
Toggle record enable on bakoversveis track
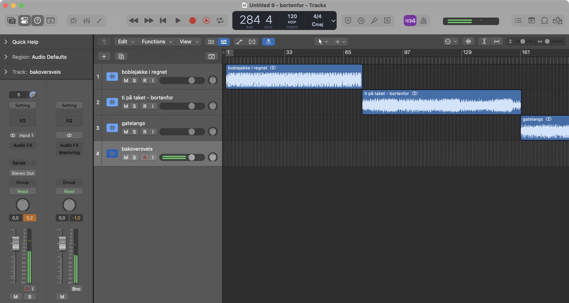pos(145,157)
